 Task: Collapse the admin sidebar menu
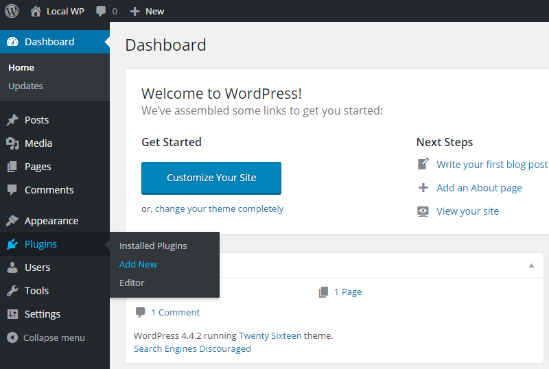(46, 337)
